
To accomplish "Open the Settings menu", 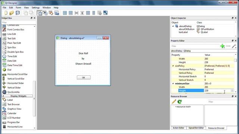I will 35,7.
